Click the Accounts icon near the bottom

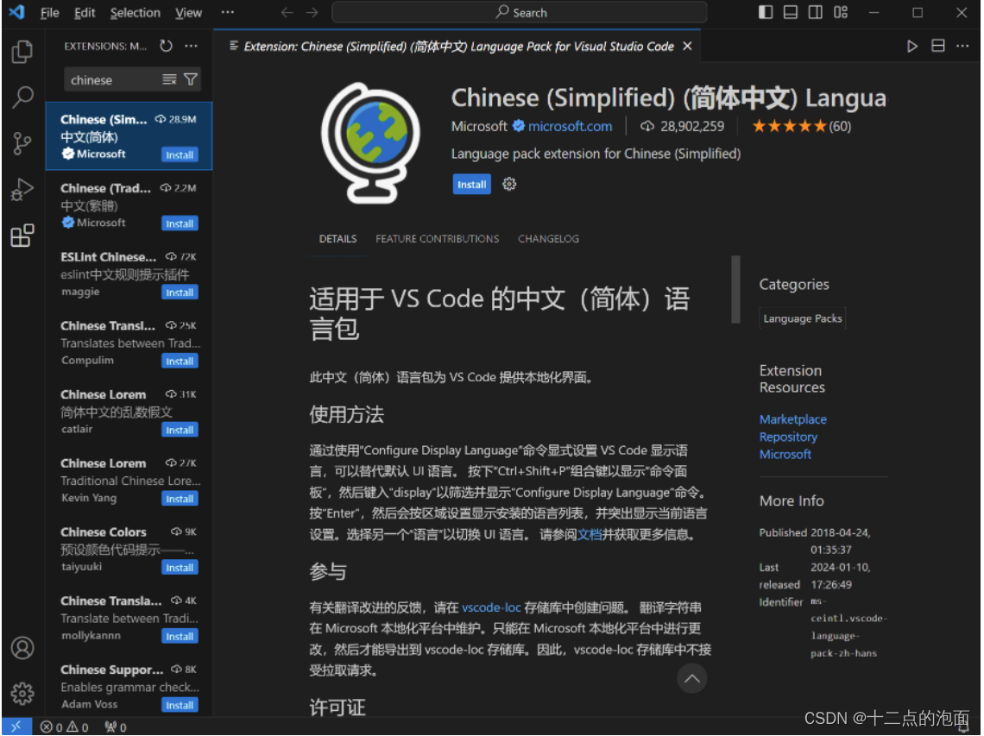coord(22,650)
